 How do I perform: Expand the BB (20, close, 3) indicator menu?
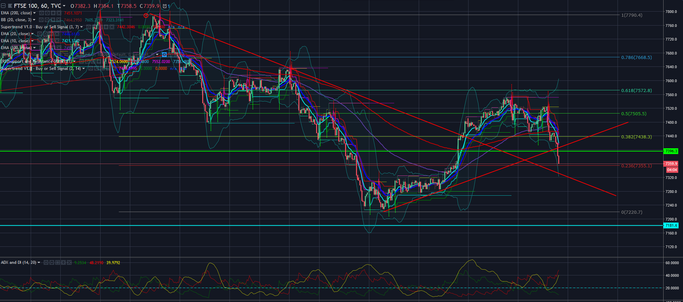click(x=34, y=20)
